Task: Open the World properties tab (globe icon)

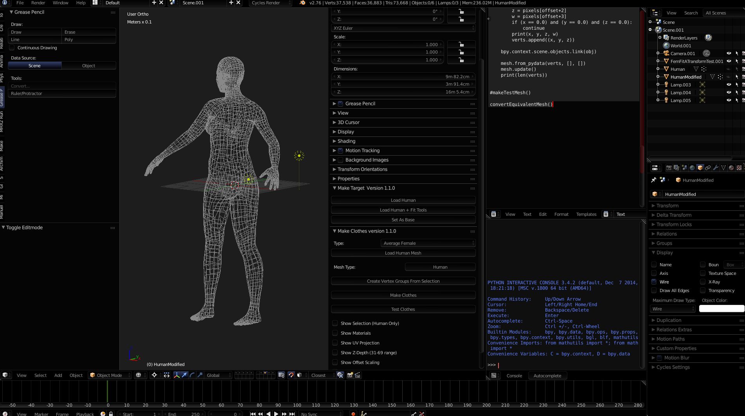Action: pos(692,168)
